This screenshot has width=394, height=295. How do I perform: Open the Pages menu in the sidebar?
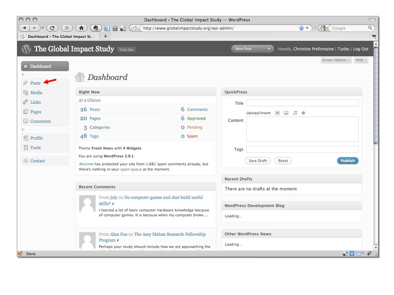pyautogui.click(x=36, y=111)
